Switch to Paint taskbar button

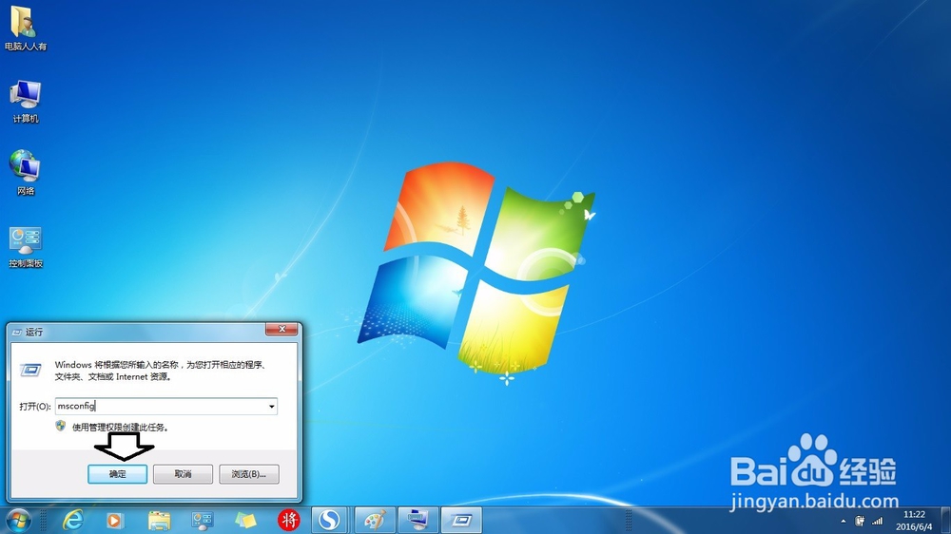374,520
